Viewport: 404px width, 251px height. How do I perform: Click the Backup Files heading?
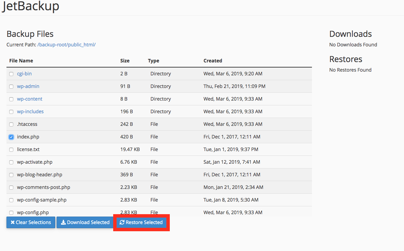30,34
